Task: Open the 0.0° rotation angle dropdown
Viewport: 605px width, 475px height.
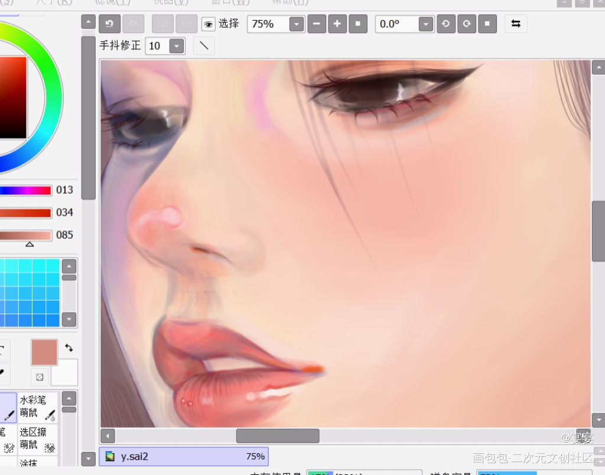Action: 425,24
